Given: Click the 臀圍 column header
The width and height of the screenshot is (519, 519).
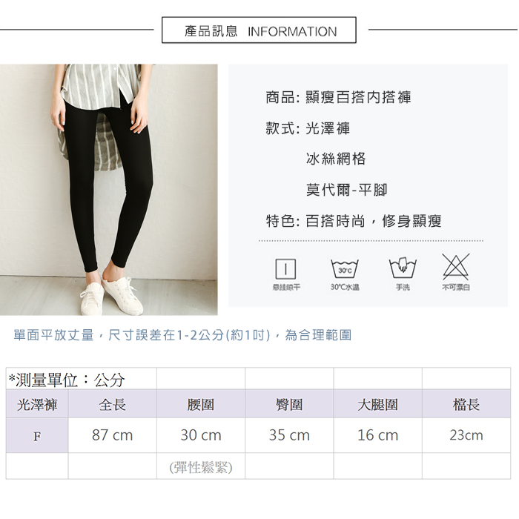Looking at the screenshot, I should tap(289, 404).
